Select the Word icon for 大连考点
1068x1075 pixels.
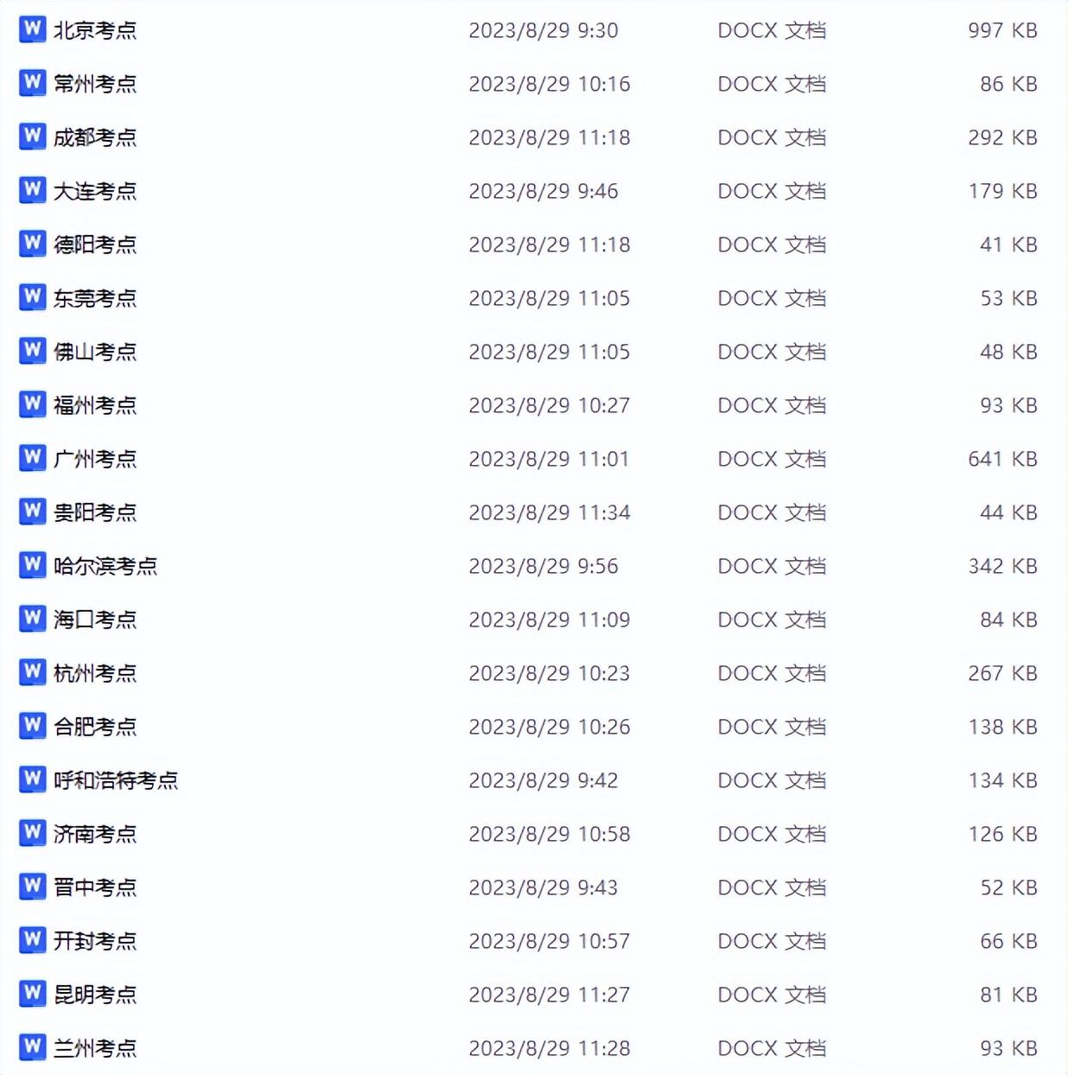pyautogui.click(x=32, y=190)
